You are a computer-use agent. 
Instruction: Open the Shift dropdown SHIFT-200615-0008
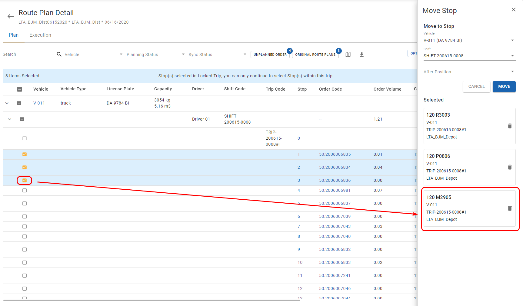tap(469, 56)
